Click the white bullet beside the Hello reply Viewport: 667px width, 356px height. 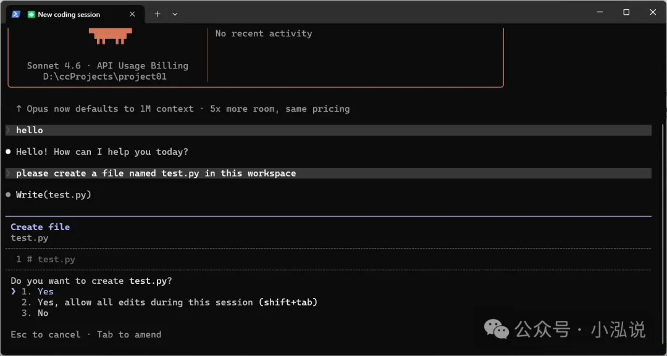click(8, 152)
